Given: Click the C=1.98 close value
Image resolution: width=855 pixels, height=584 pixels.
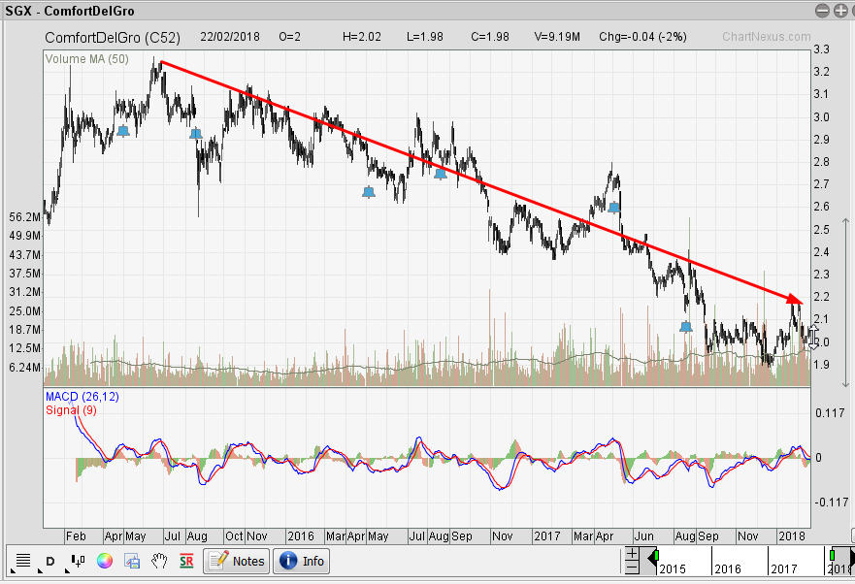Looking at the screenshot, I should [x=490, y=37].
